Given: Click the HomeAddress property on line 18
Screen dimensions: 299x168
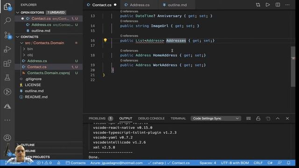Looking at the screenshot, I should click(x=165, y=55).
